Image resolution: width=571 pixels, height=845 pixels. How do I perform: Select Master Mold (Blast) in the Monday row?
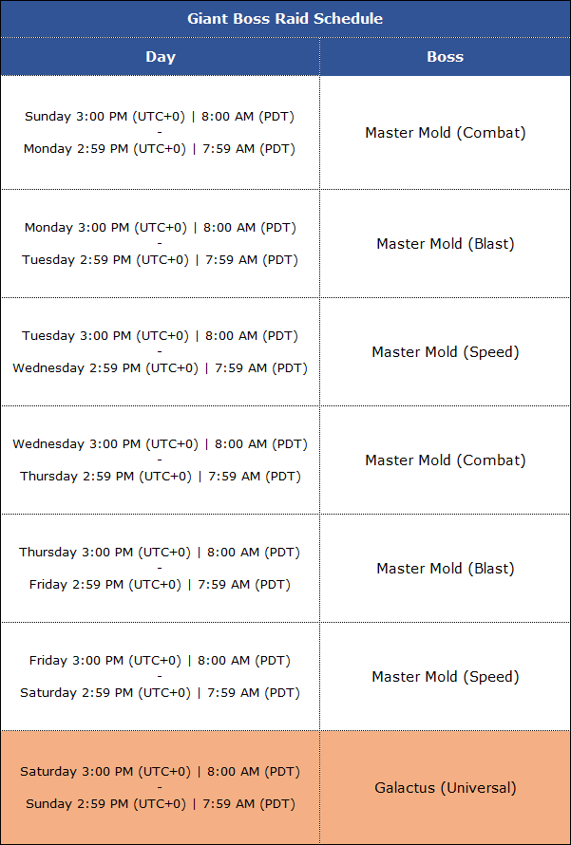(445, 244)
